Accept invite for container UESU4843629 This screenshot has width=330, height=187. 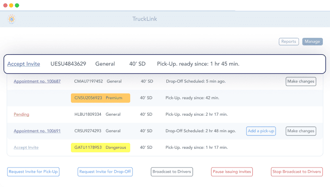24,64
